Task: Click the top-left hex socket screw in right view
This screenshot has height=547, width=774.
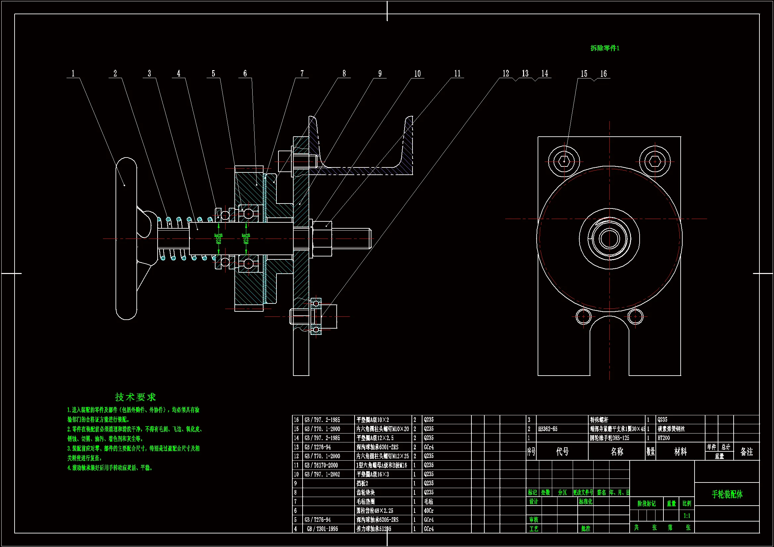Action: [x=564, y=161]
